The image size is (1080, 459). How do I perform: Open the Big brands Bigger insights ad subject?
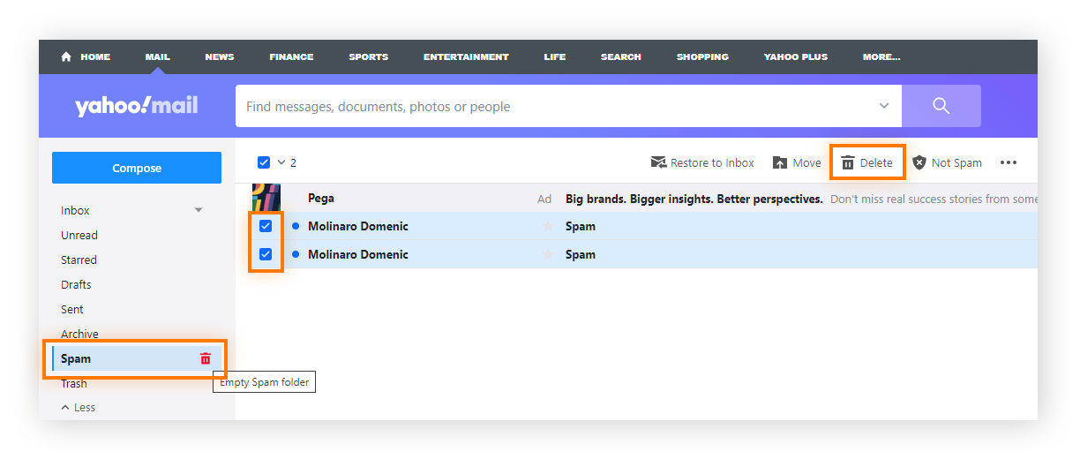[694, 199]
